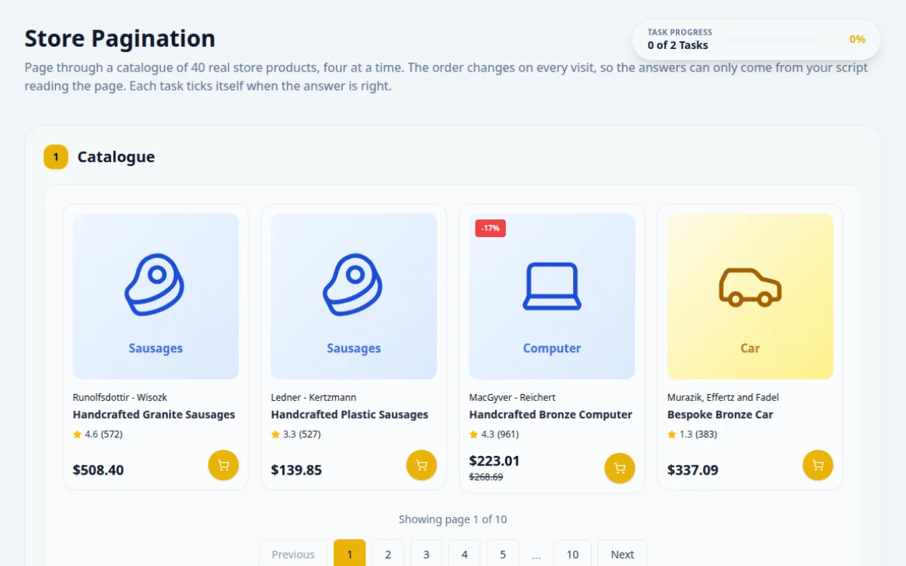Click the Next page button
906x566 pixels.
pyautogui.click(x=622, y=554)
